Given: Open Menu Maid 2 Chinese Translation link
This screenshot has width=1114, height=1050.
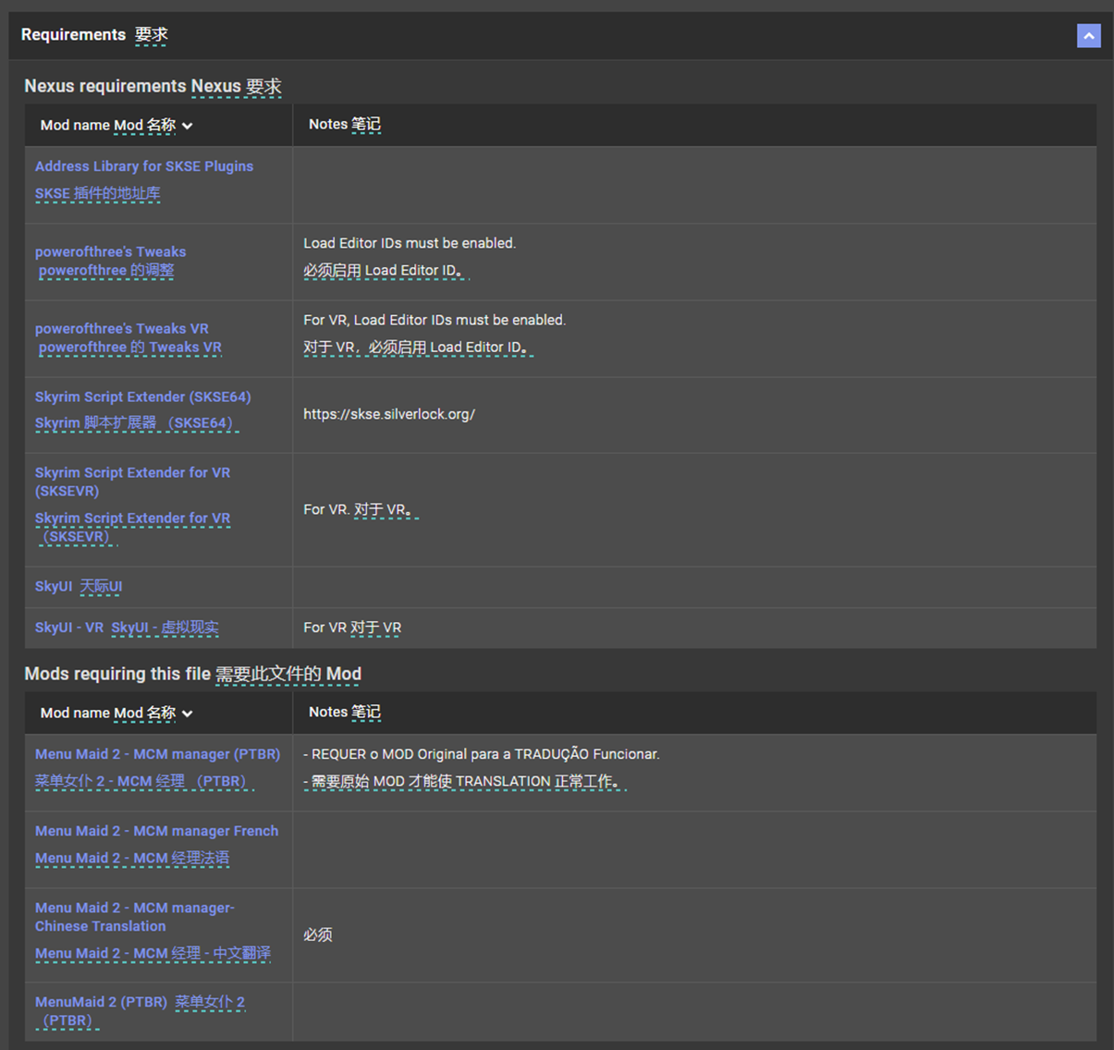Looking at the screenshot, I should click(135, 917).
